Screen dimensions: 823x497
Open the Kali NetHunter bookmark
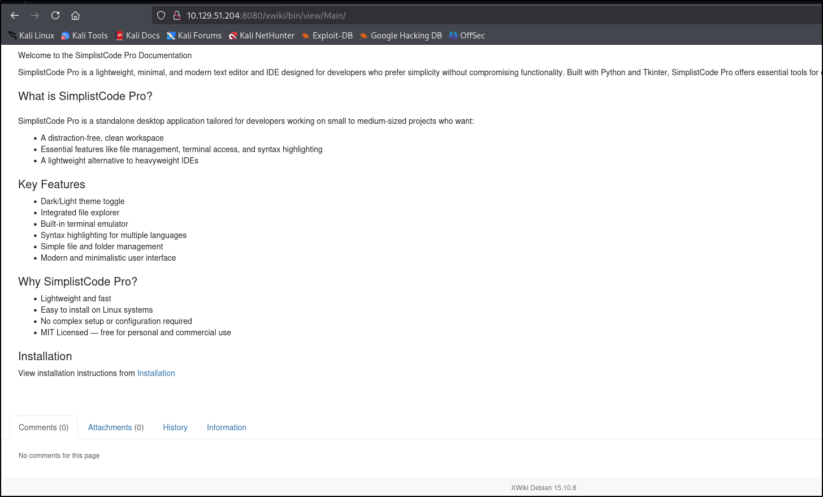pyautogui.click(x=262, y=36)
